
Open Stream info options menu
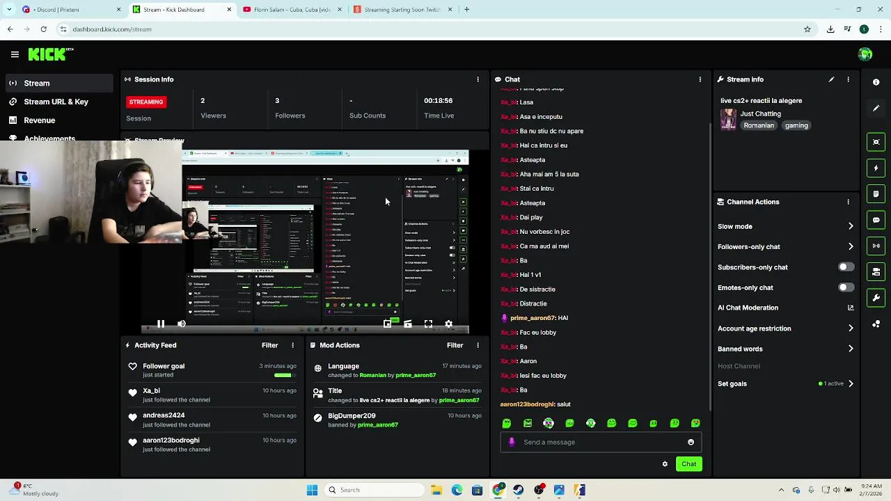[848, 79]
